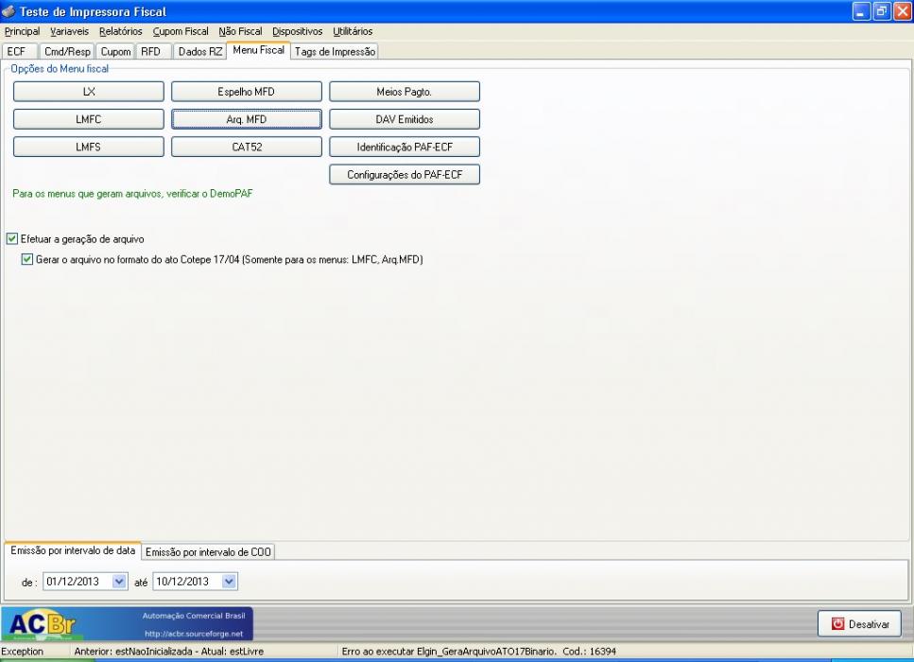Open the Variaveis menu
This screenshot has height=662, width=914.
click(69, 31)
